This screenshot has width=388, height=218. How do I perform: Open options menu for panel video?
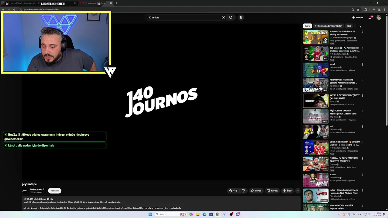pos(363,64)
